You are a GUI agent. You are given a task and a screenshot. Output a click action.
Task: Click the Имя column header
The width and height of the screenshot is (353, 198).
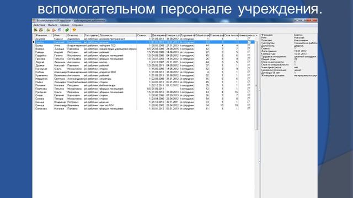[x=60, y=35]
